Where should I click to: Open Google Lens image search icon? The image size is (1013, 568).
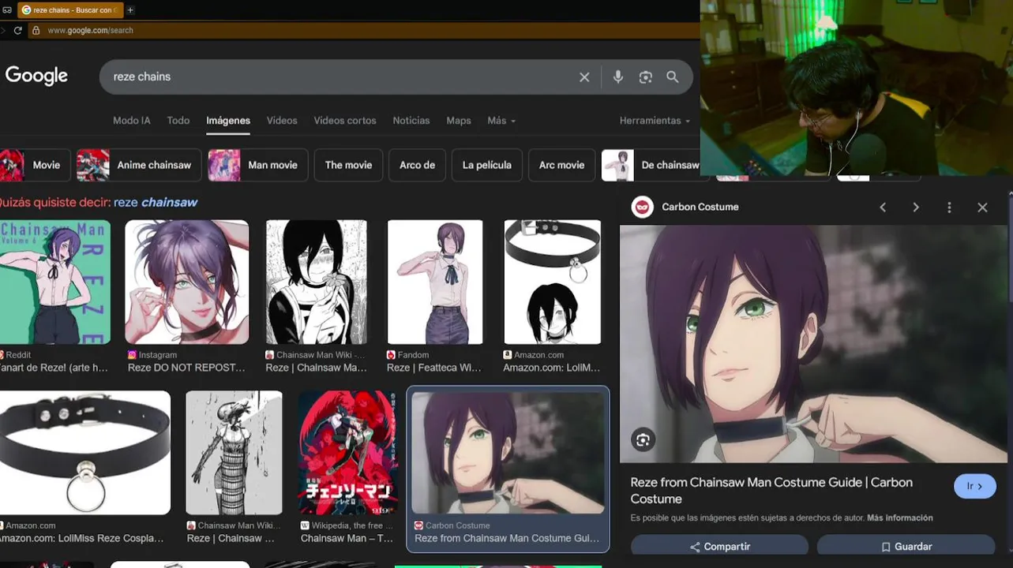pyautogui.click(x=646, y=77)
